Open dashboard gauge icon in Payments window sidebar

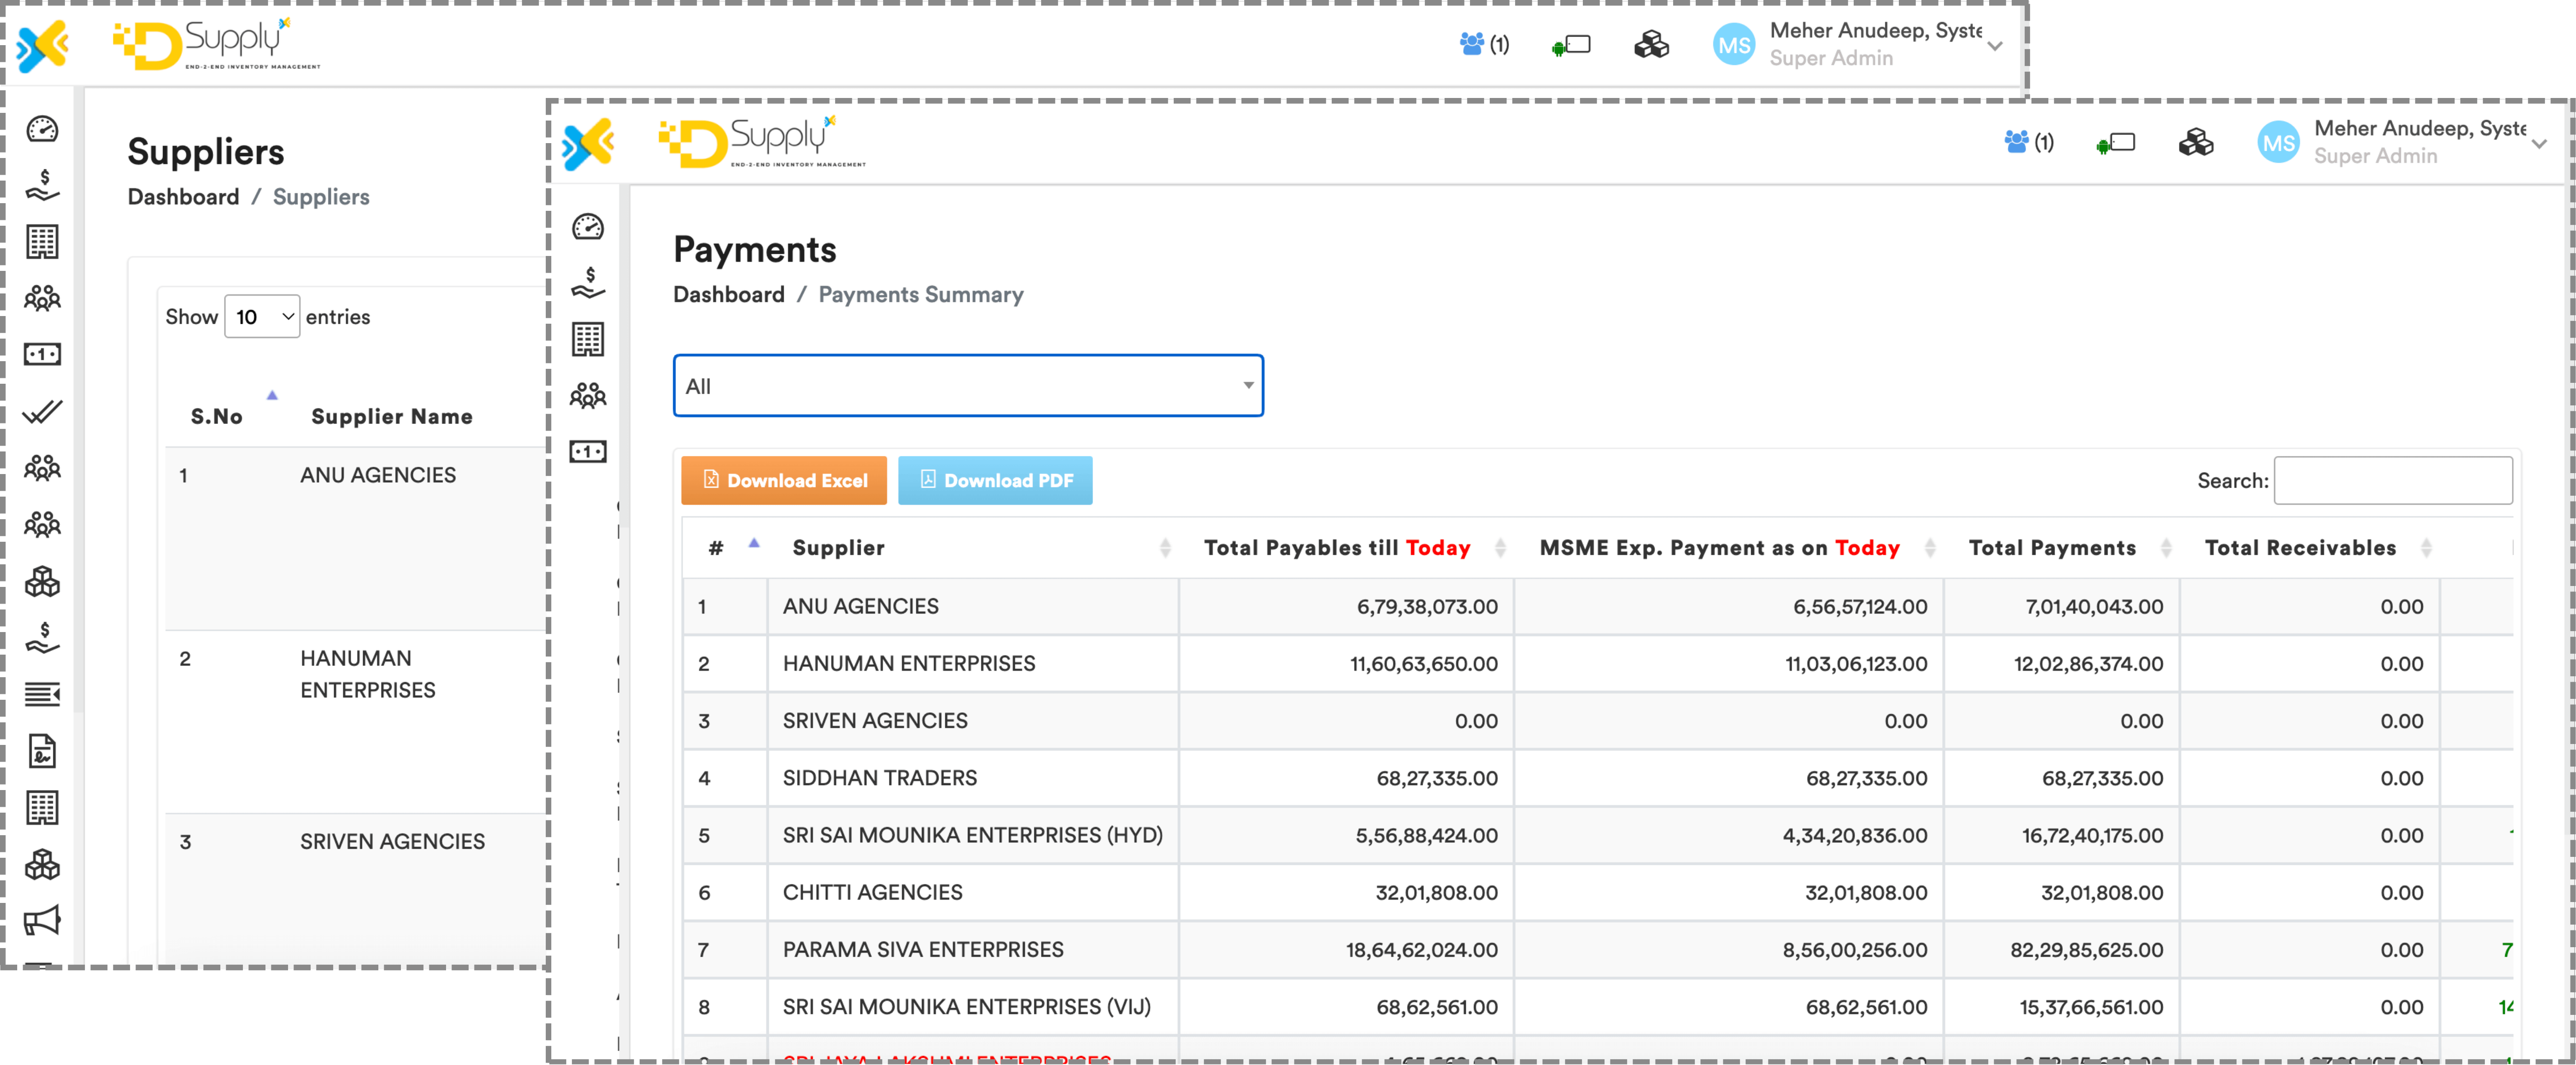tap(587, 227)
